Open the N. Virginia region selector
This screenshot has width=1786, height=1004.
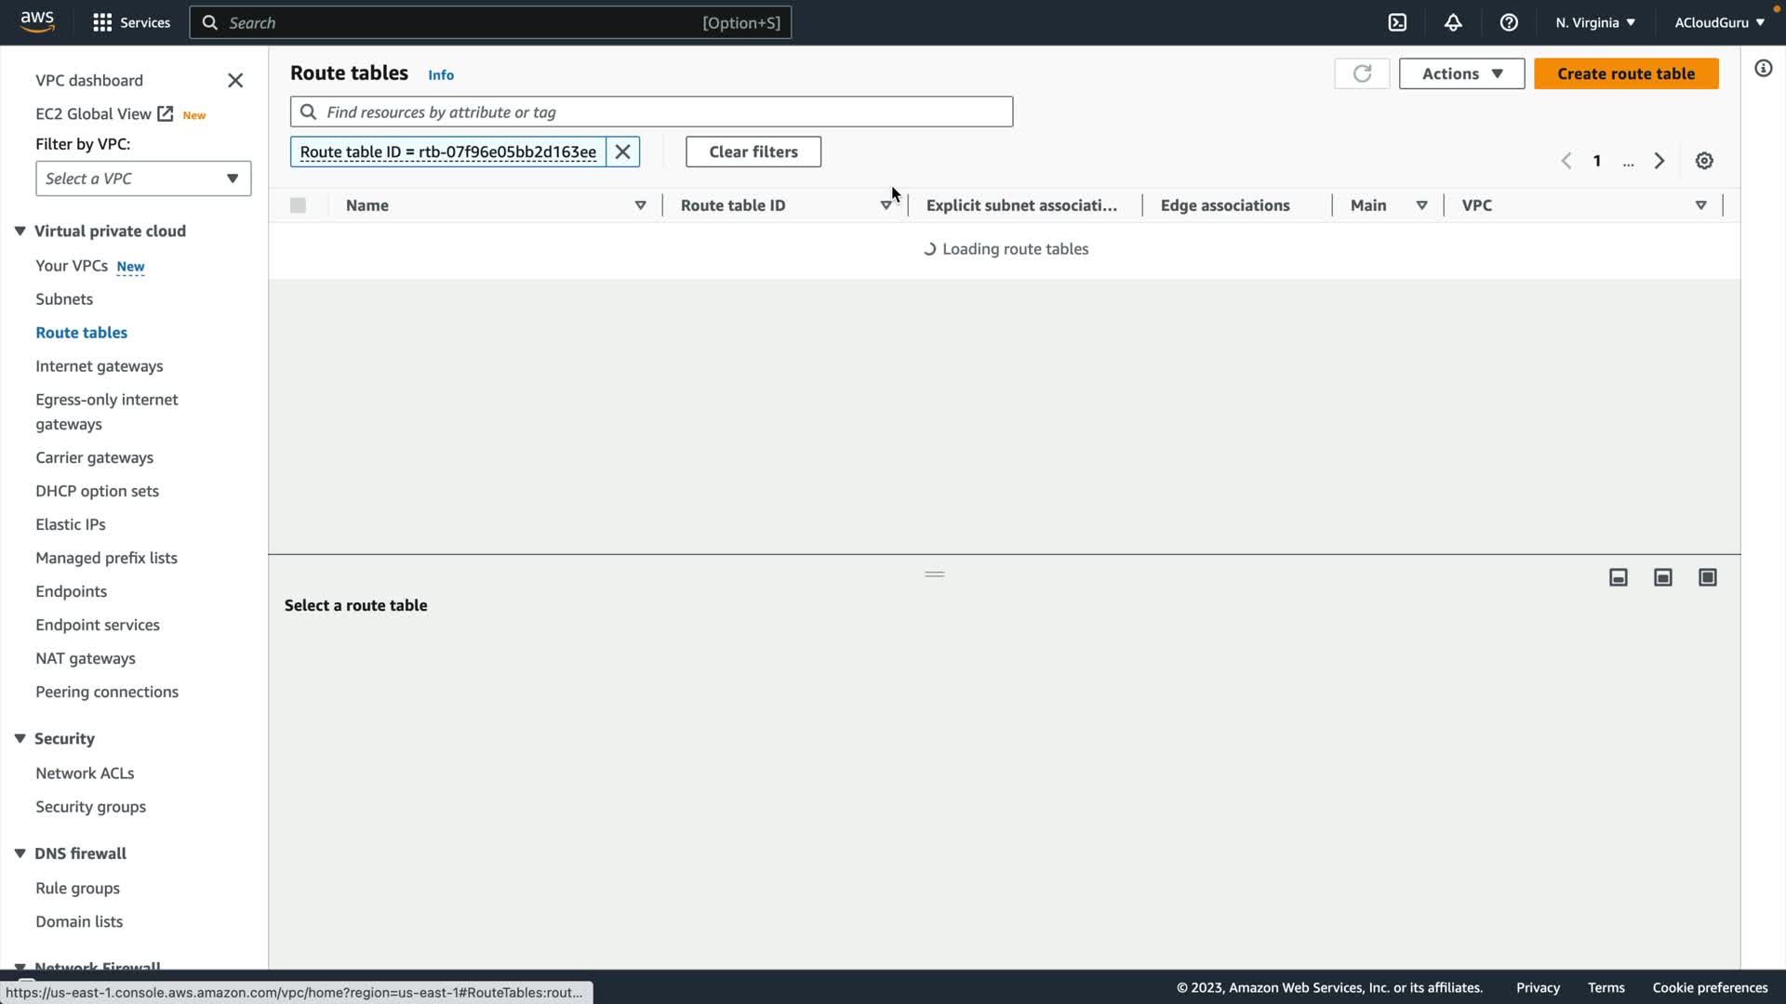pyautogui.click(x=1594, y=22)
